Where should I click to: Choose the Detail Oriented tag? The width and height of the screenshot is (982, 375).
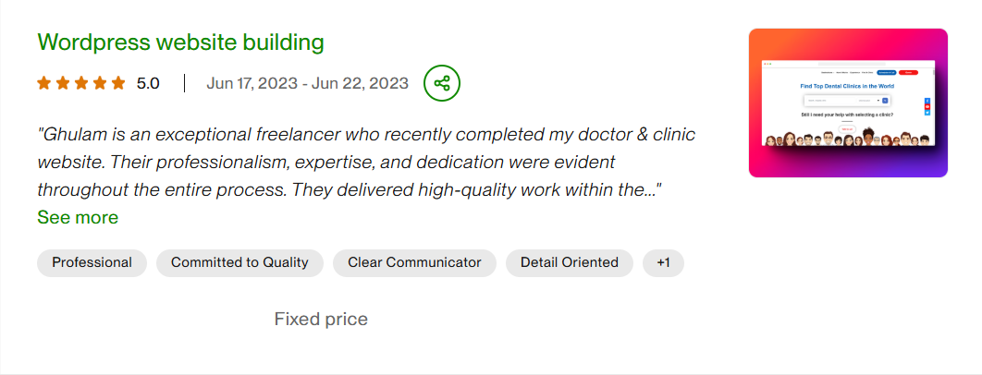(x=569, y=262)
